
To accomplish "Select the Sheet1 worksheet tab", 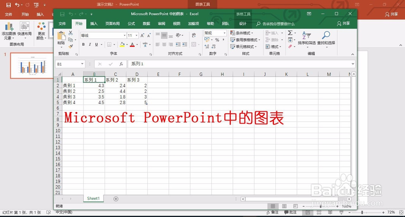I will tap(93, 198).
